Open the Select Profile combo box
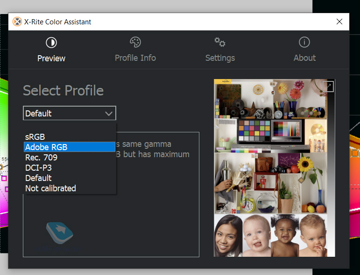 tap(70, 113)
